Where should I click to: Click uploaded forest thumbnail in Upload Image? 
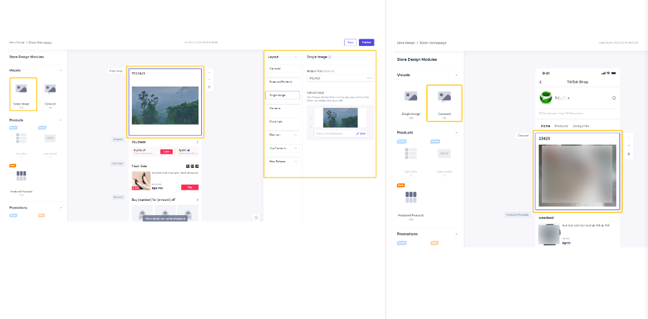[x=341, y=118]
